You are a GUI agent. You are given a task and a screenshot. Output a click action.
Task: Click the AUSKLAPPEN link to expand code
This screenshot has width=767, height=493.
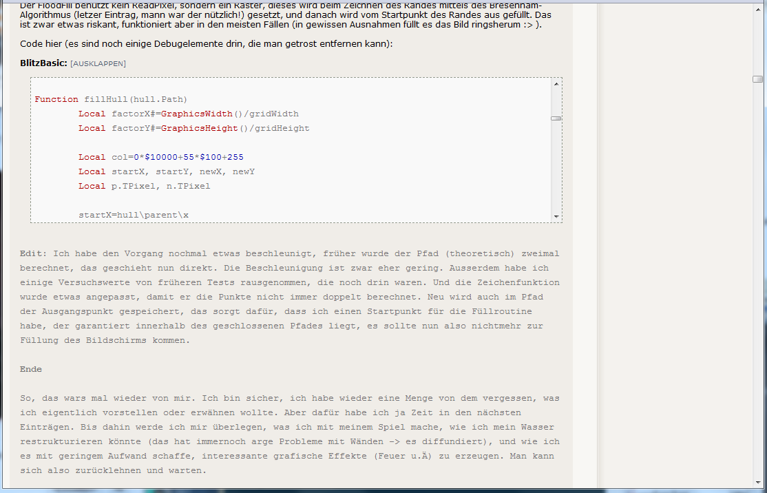pyautogui.click(x=98, y=63)
